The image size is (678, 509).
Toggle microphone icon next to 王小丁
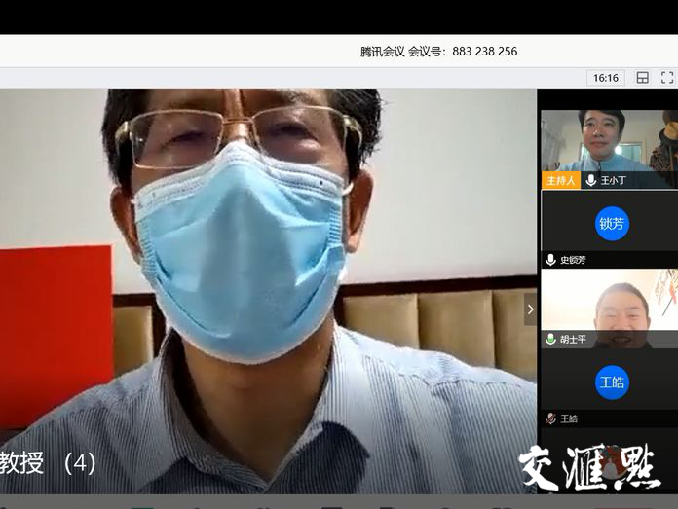point(590,180)
